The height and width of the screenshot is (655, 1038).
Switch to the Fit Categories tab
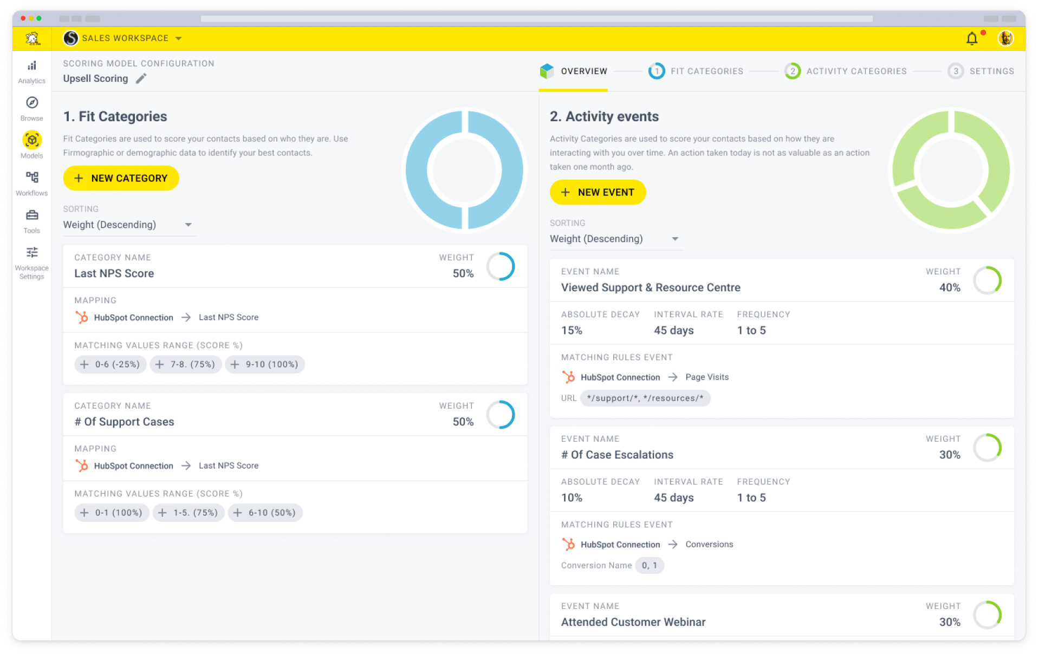pyautogui.click(x=696, y=71)
